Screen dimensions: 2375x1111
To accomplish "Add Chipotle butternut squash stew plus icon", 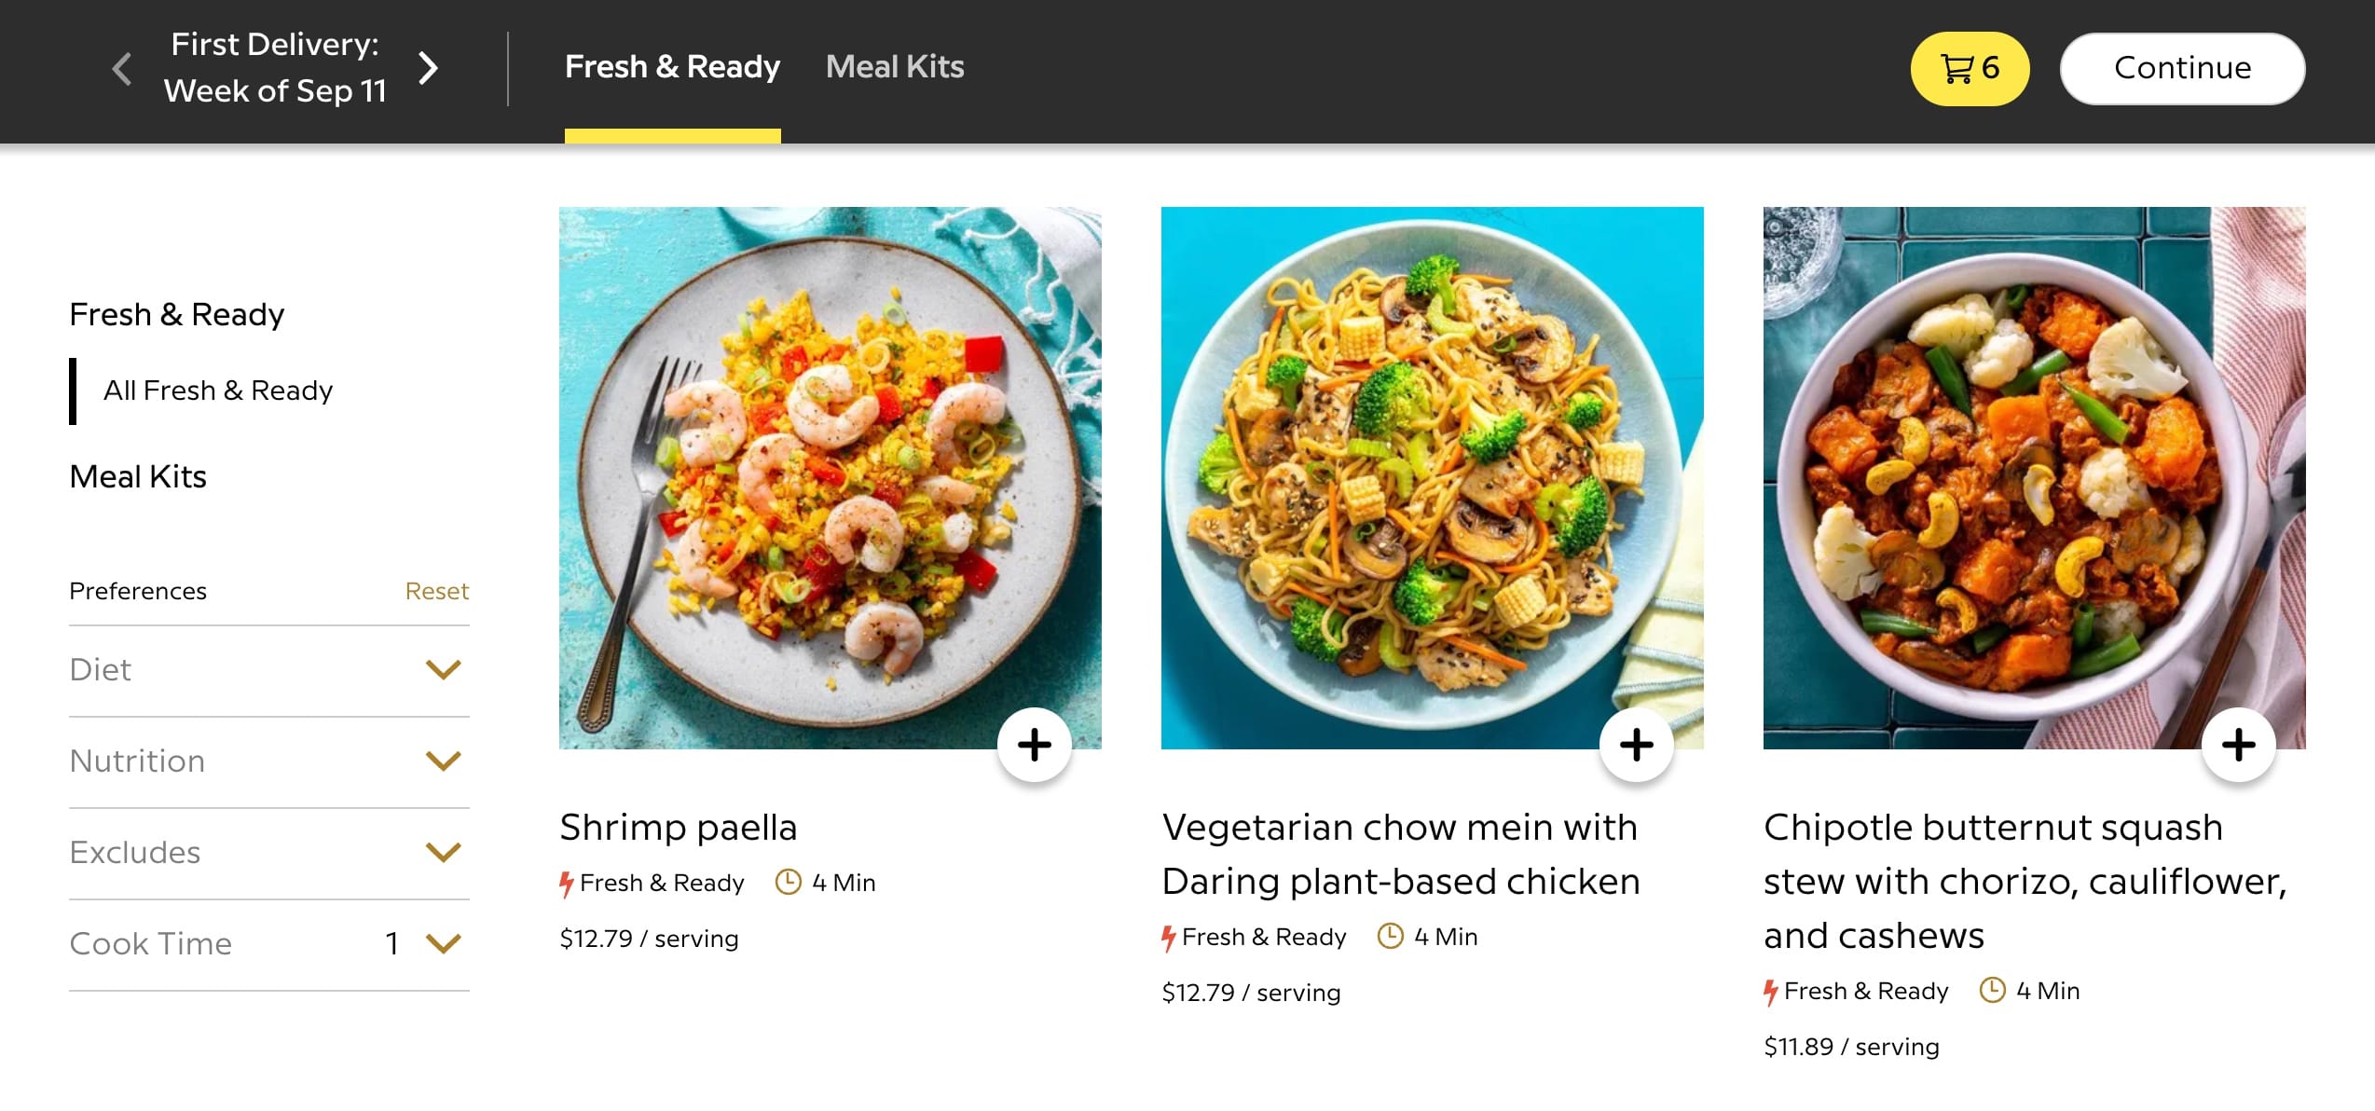I will 2238,745.
